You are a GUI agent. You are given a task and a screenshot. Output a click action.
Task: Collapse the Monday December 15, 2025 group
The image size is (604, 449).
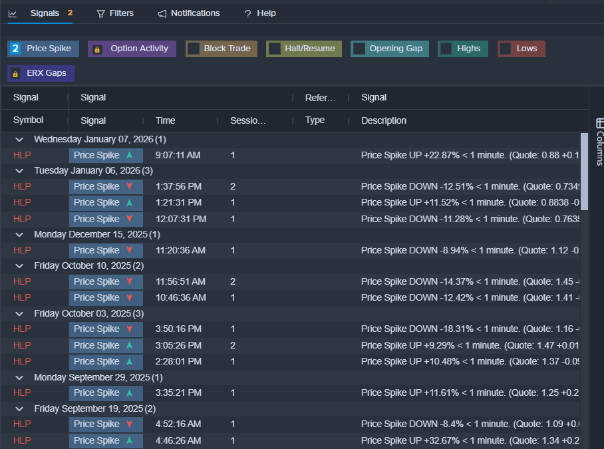(19, 235)
